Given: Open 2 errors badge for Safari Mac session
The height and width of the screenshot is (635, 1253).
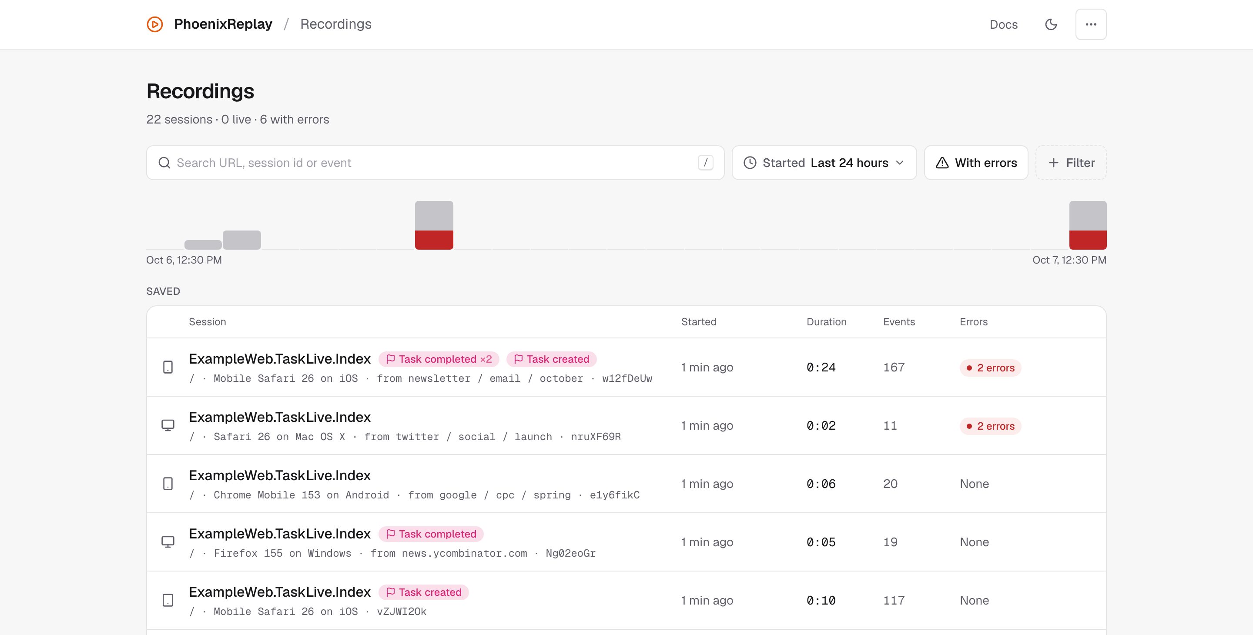Looking at the screenshot, I should click(x=990, y=426).
